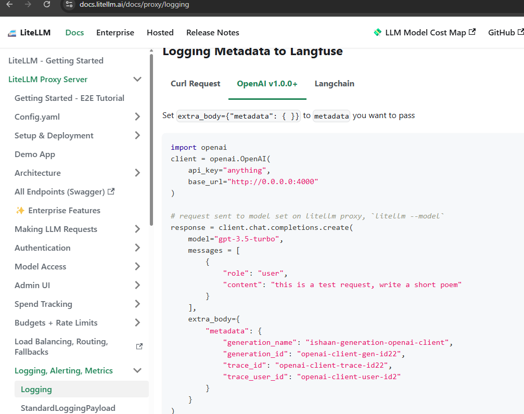
Task: Click the LiteLLM train logo
Action: (12, 33)
